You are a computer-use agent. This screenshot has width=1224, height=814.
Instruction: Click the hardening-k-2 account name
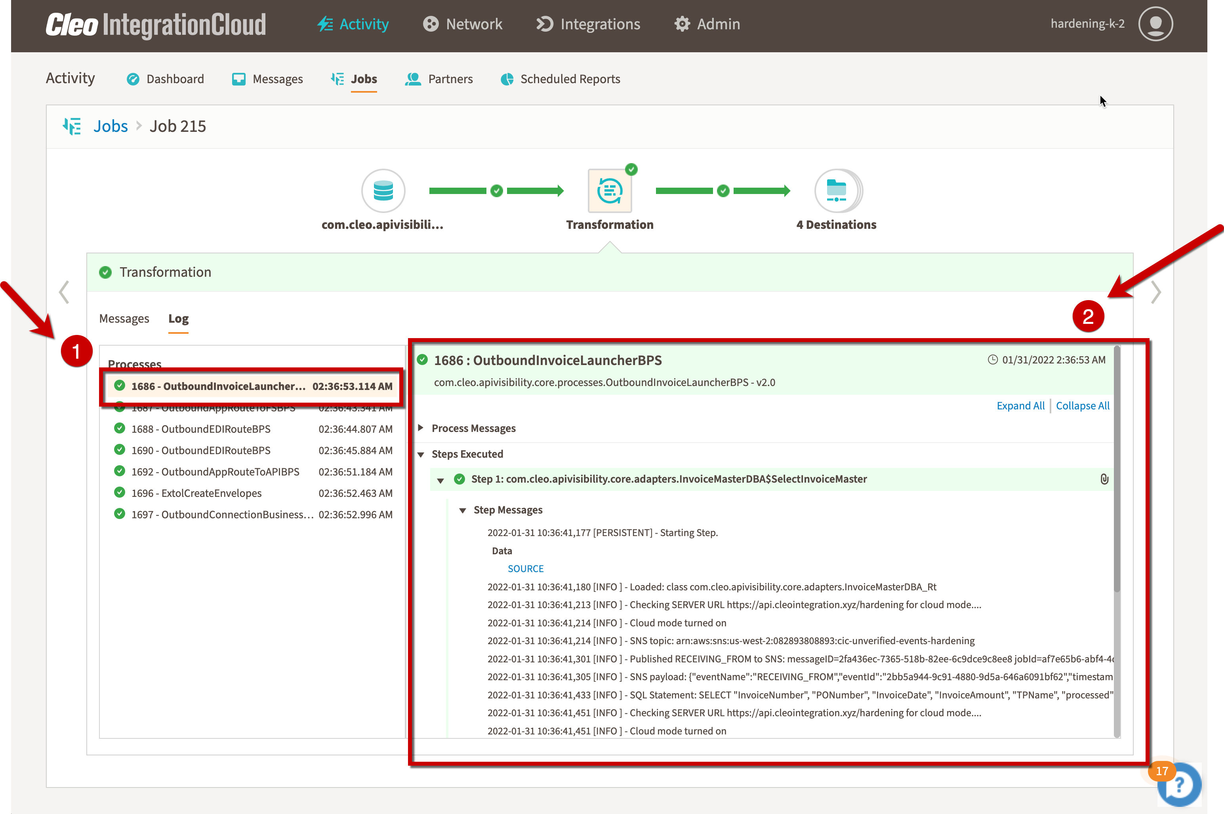(1087, 24)
